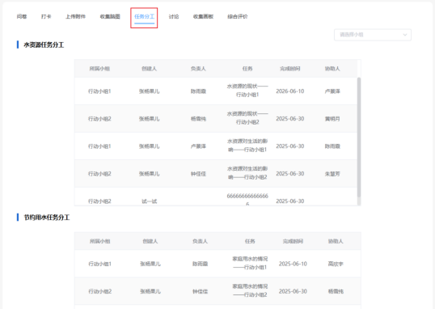Click 负责人 header in 水资源 table
Screen dimensions: 435x309
(x=198, y=69)
